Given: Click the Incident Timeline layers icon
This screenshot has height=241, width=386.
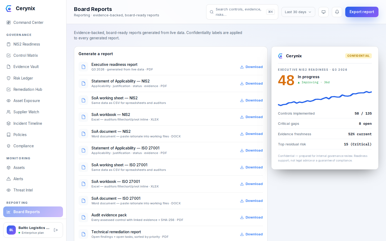Looking at the screenshot, I should [x=9, y=123].
